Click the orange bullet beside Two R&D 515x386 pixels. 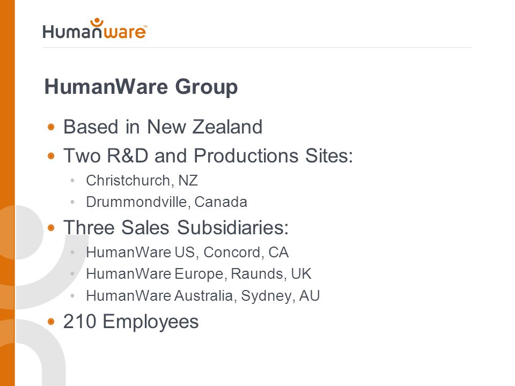51,156
